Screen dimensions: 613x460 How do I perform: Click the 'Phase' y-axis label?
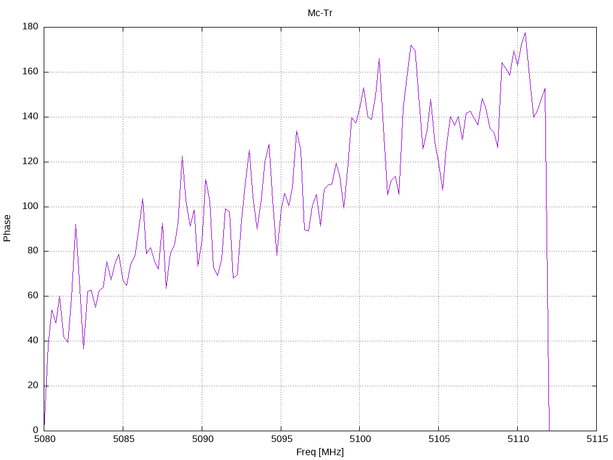(x=7, y=228)
